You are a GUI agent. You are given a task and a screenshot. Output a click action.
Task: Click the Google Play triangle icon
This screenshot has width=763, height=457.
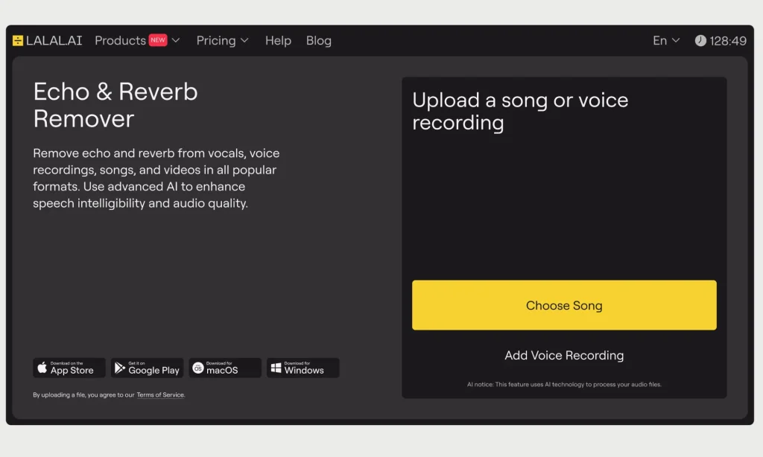coord(120,368)
